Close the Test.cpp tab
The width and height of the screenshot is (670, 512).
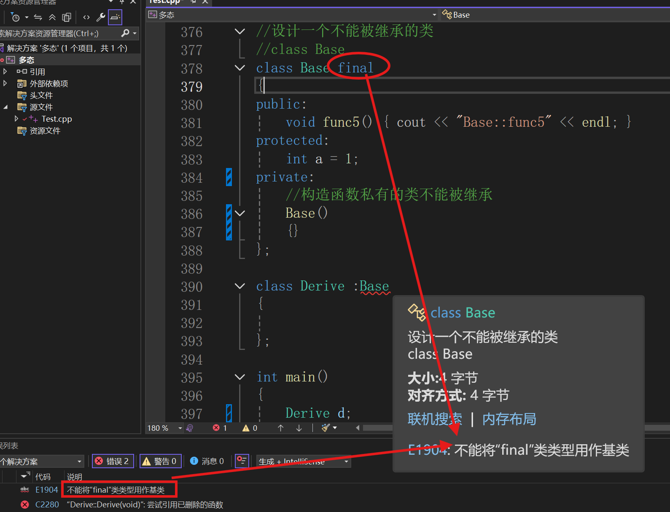tap(205, 2)
